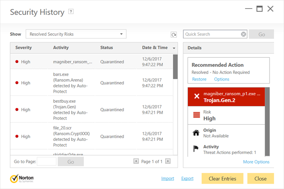Sort by the Status column
Image resolution: width=284 pixels, height=189 pixels.
click(106, 48)
